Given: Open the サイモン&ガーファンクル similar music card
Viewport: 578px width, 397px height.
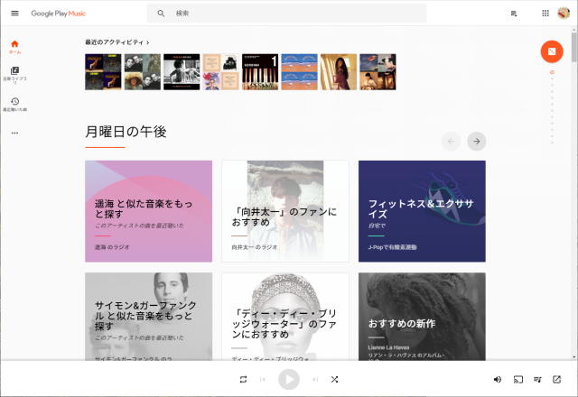Looking at the screenshot, I should click(x=148, y=317).
